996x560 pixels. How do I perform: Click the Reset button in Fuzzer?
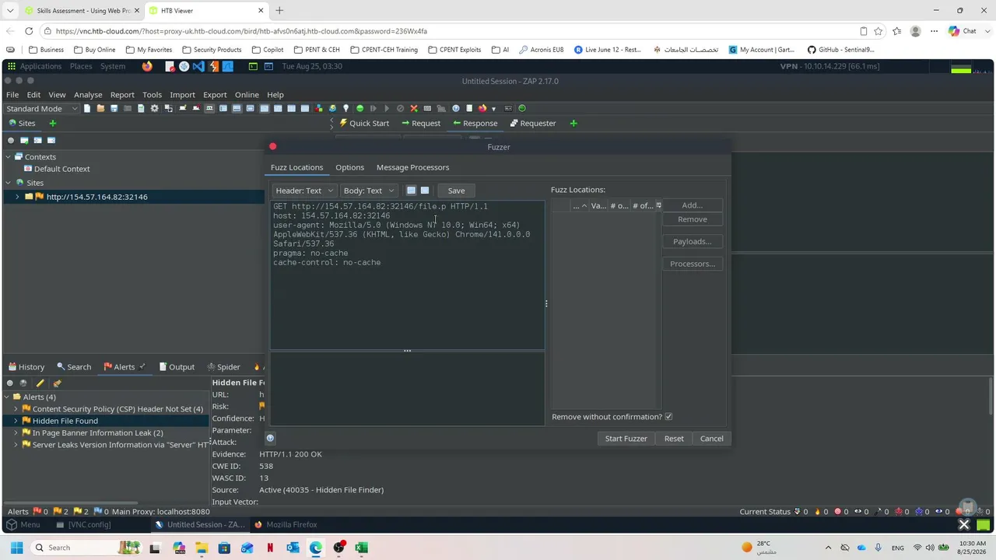pyautogui.click(x=674, y=439)
